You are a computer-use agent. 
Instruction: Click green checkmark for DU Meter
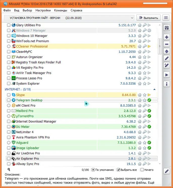[149, 127]
